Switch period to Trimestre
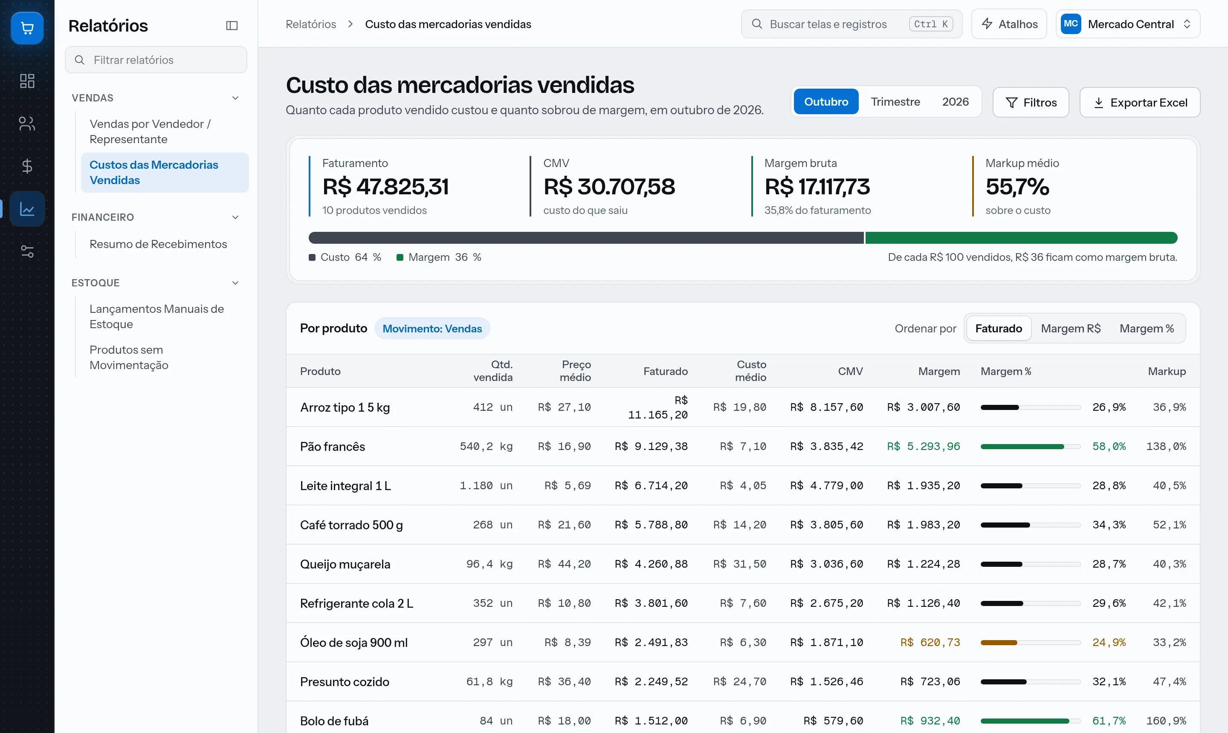 pos(895,102)
